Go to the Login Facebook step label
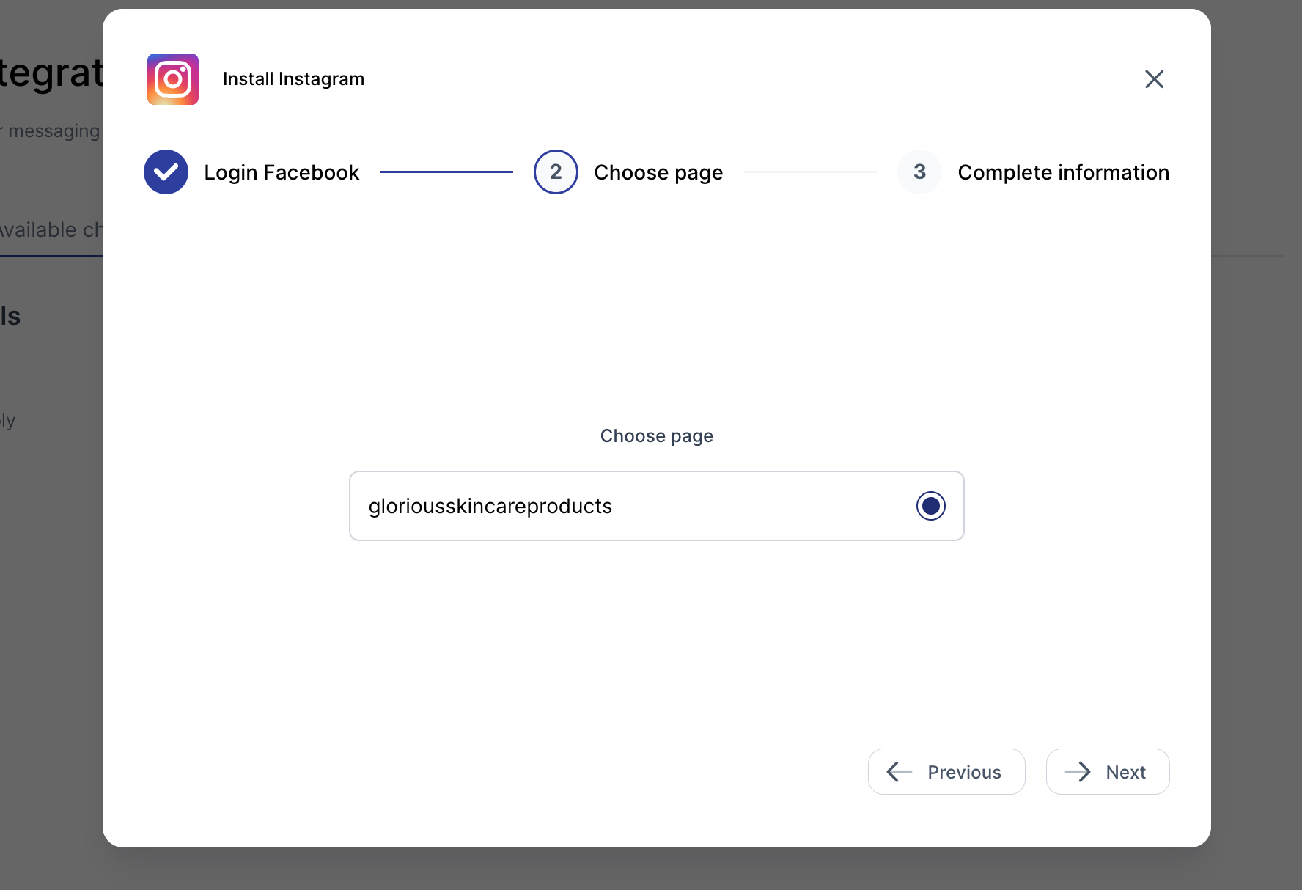This screenshot has height=890, width=1302. [x=282, y=172]
